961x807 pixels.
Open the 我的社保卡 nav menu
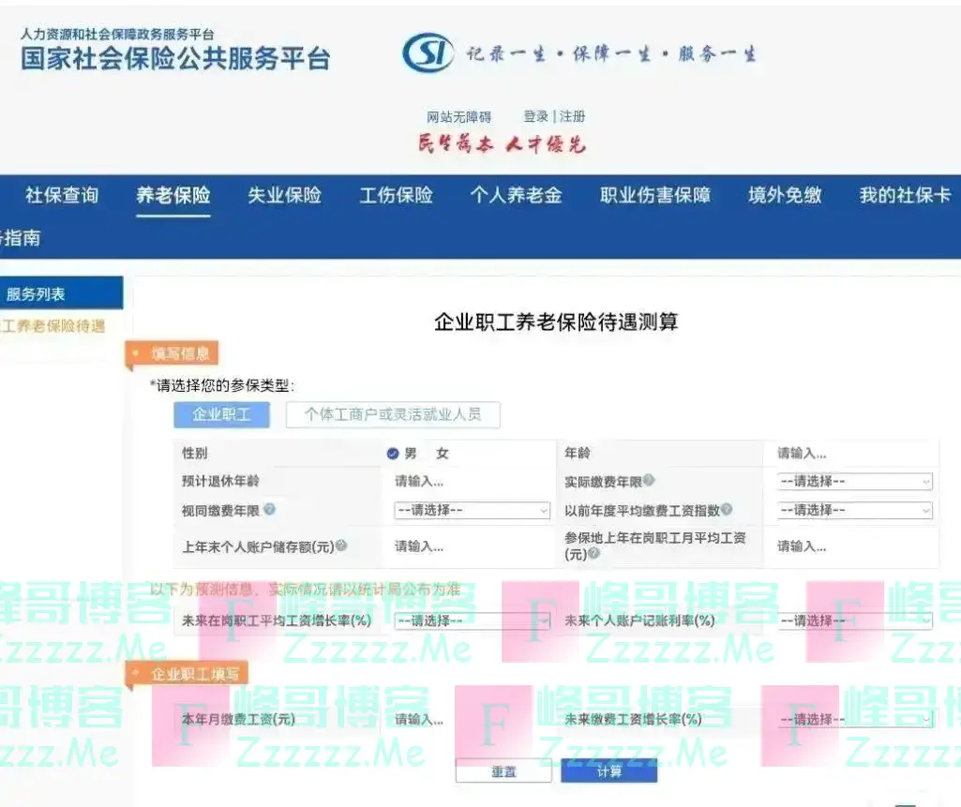(906, 196)
